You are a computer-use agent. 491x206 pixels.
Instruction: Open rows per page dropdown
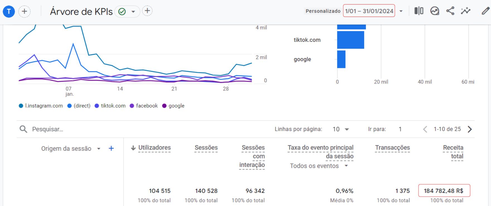click(341, 129)
